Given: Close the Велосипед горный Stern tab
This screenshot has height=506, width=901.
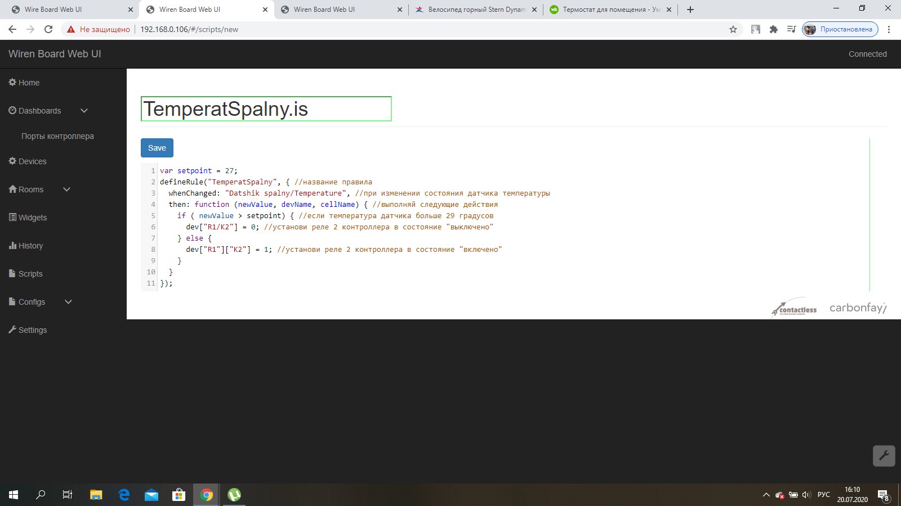Looking at the screenshot, I should click(x=534, y=10).
